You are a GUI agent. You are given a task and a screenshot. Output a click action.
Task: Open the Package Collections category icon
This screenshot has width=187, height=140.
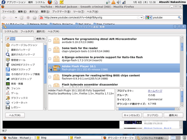pyautogui.click(x=8, y=45)
